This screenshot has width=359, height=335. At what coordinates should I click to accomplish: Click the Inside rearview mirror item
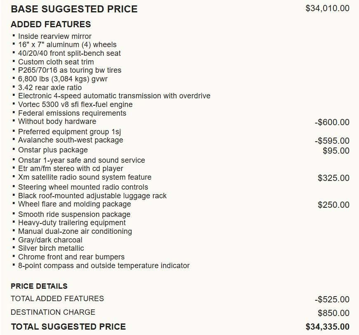[55, 36]
